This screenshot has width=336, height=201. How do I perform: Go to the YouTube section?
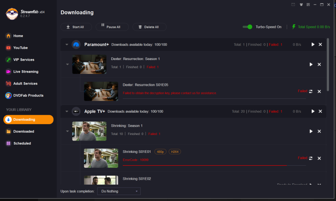(21, 48)
